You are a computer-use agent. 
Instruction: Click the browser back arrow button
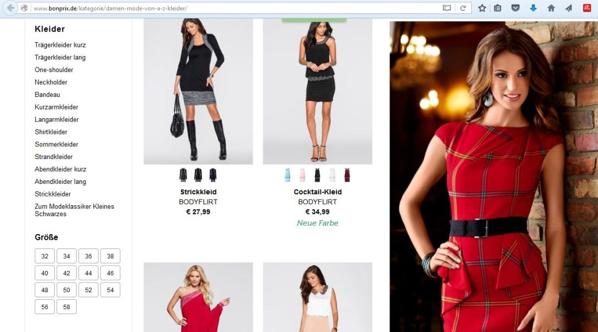coord(11,8)
